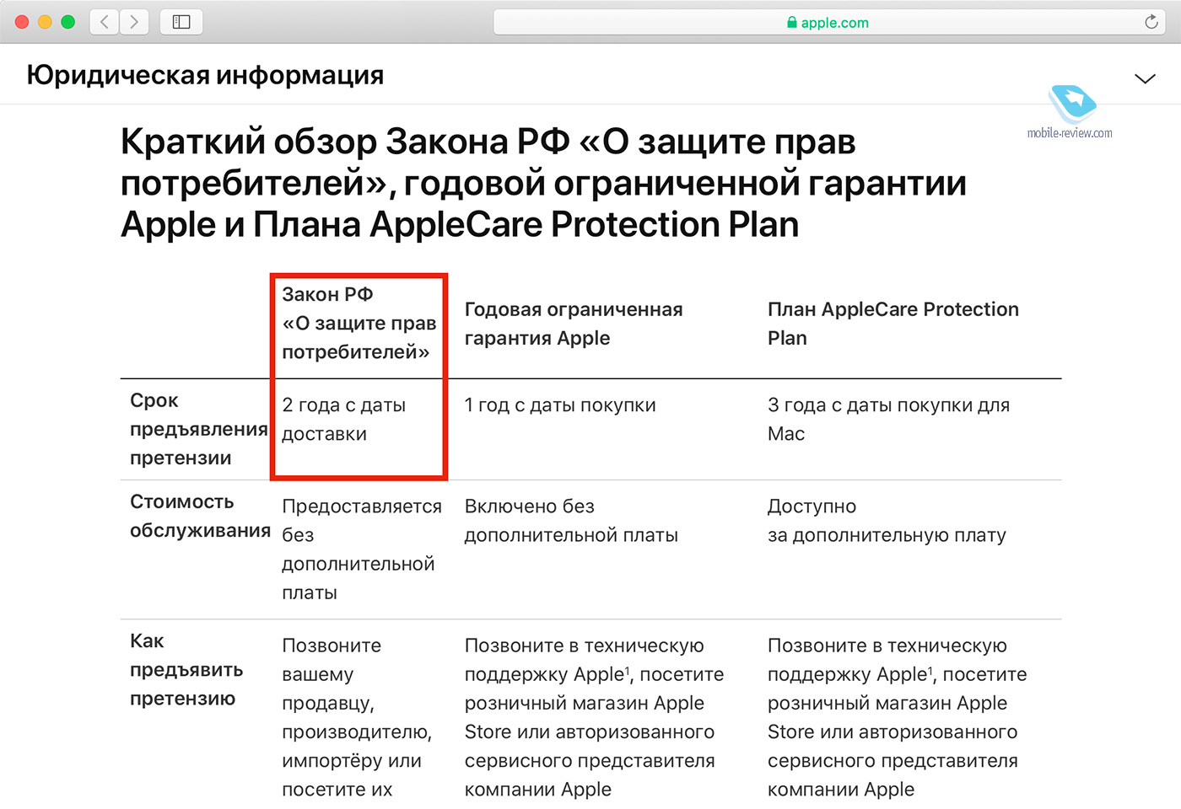The height and width of the screenshot is (809, 1181).
Task: Click the AppleCare column's Позвоните в техническую поддержку cell
Action: coord(897,718)
